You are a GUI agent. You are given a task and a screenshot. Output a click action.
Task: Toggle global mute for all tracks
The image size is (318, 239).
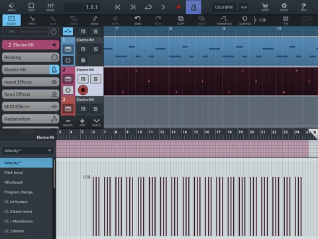pos(83,31)
